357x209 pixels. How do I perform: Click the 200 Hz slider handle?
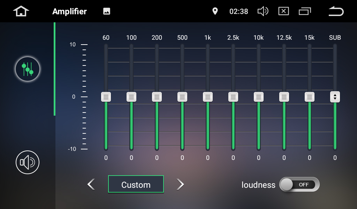(x=157, y=97)
